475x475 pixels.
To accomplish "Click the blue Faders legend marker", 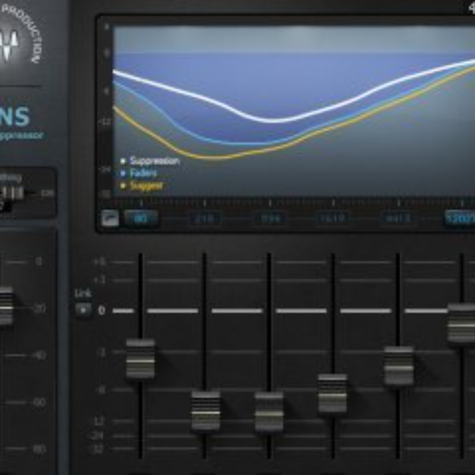I will (123, 173).
